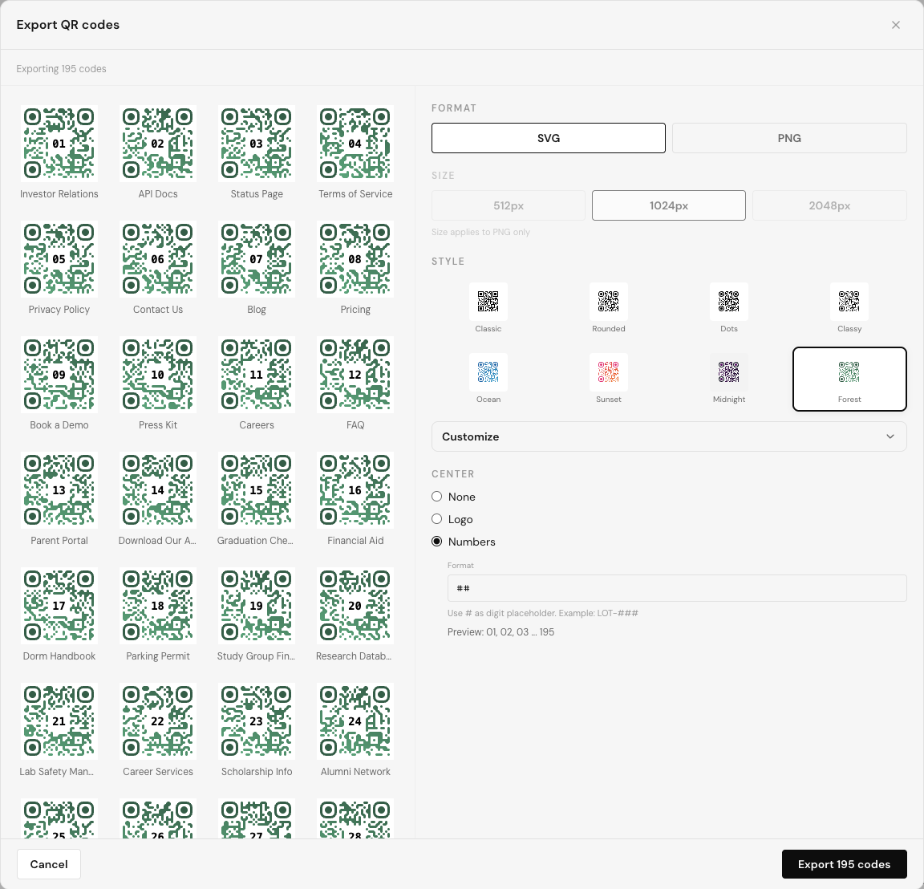Select the None center option
Viewport: 924px width, 889px height.
tap(454, 497)
